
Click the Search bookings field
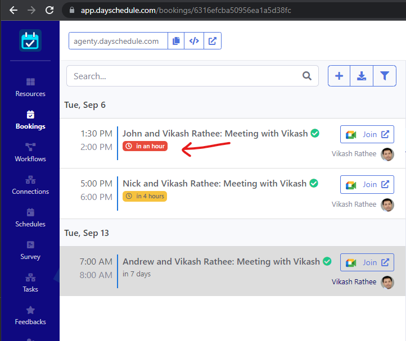pos(192,76)
